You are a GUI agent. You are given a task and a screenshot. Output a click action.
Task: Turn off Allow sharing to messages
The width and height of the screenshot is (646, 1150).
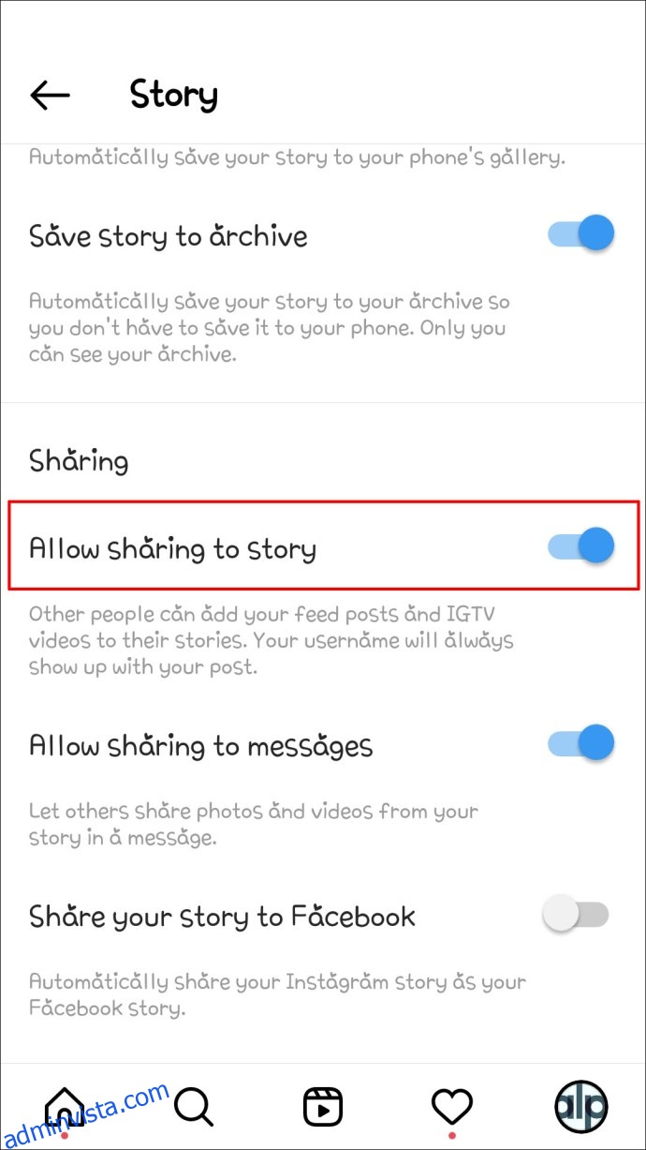click(581, 743)
